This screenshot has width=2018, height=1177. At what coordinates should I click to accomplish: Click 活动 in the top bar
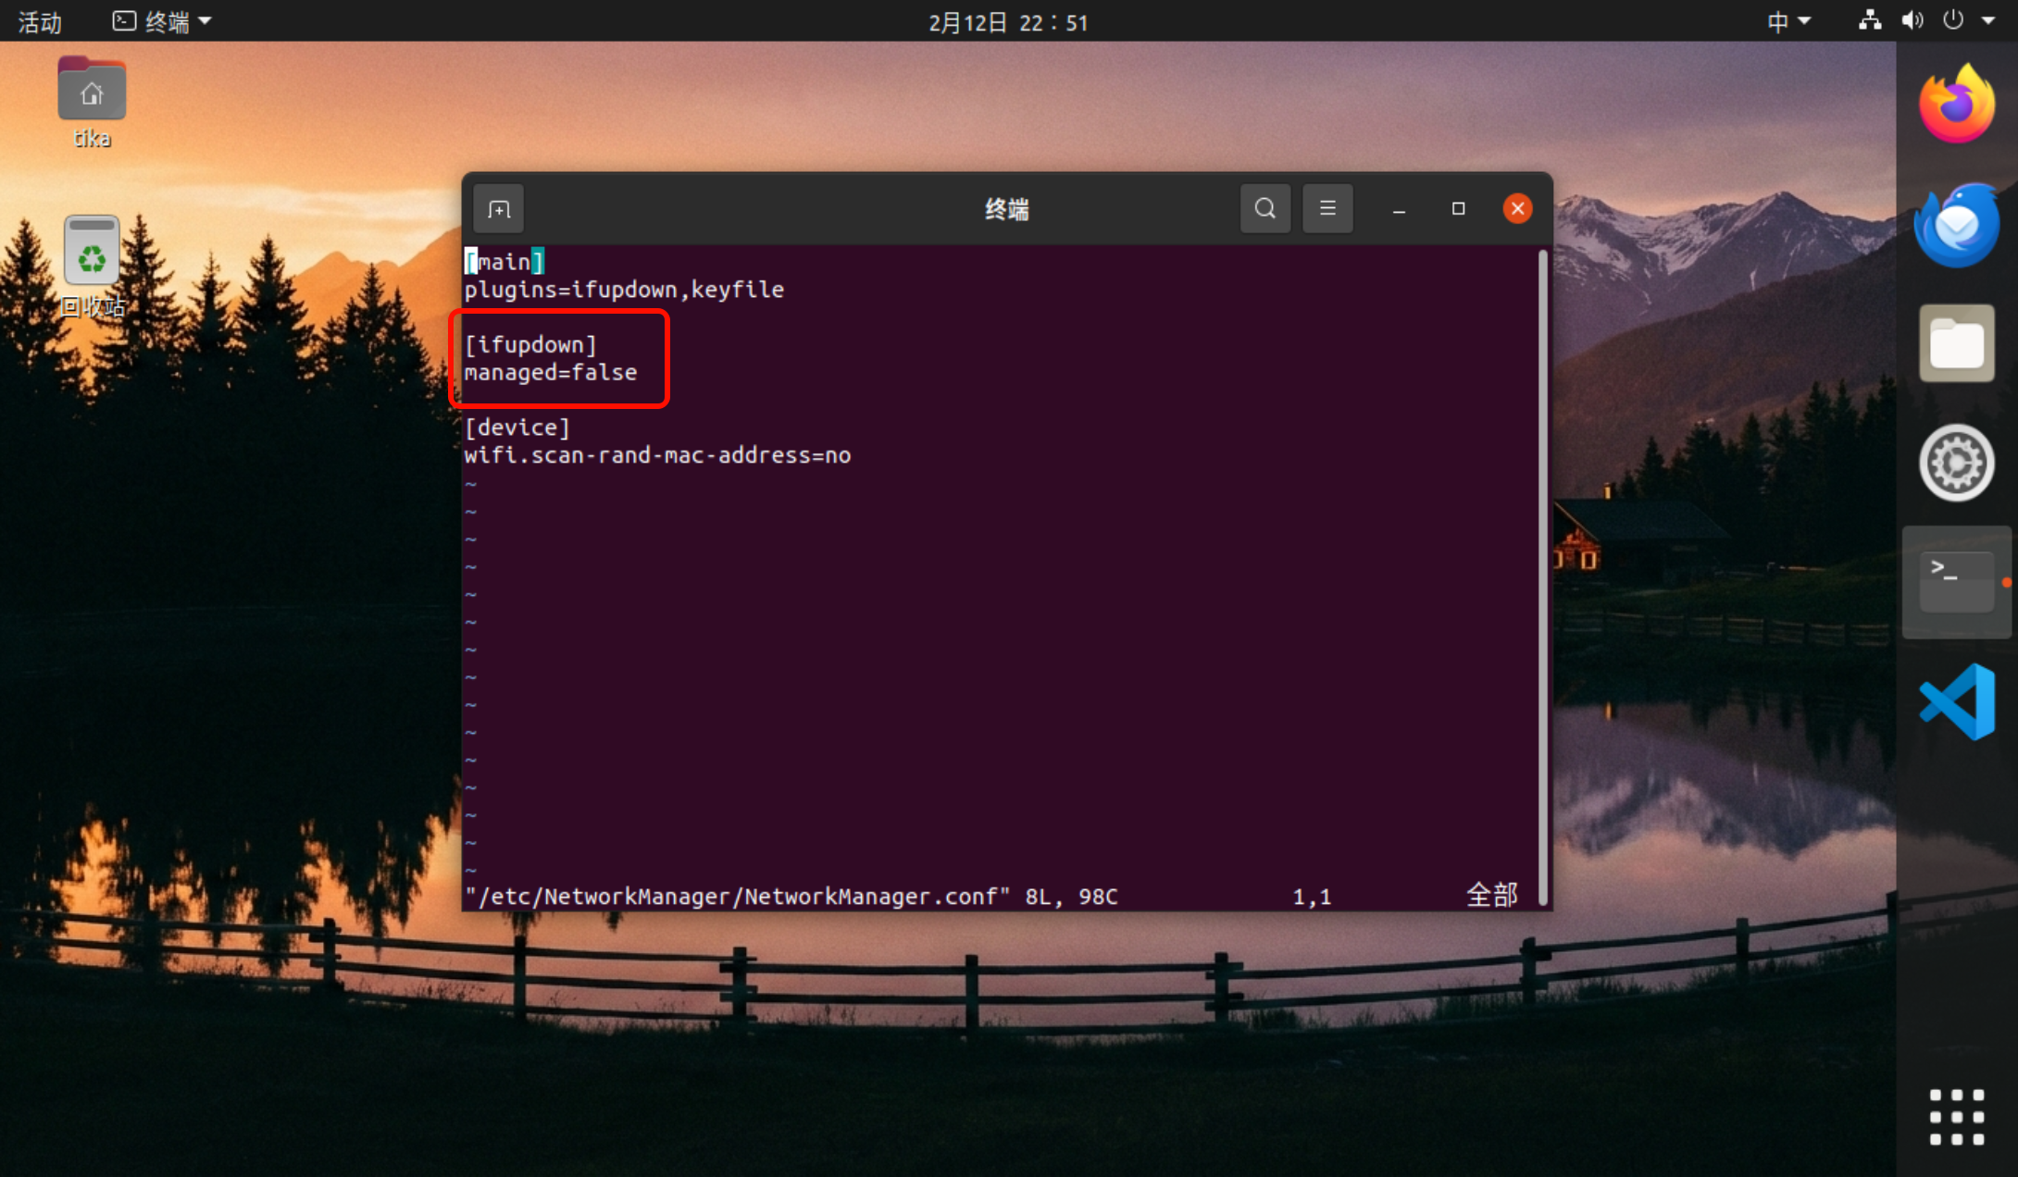tap(39, 20)
